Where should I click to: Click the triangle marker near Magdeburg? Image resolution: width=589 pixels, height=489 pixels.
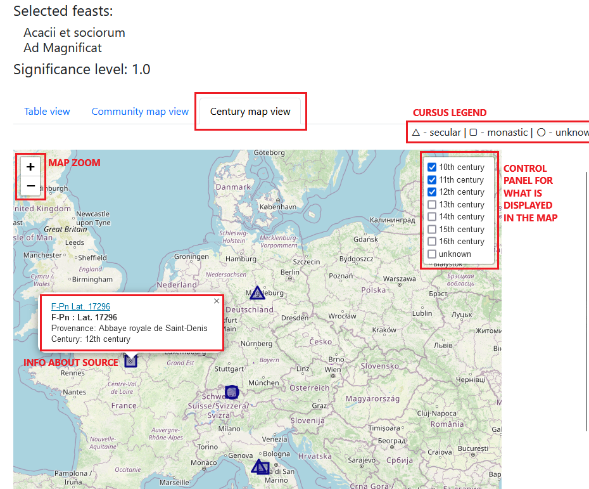(x=256, y=293)
